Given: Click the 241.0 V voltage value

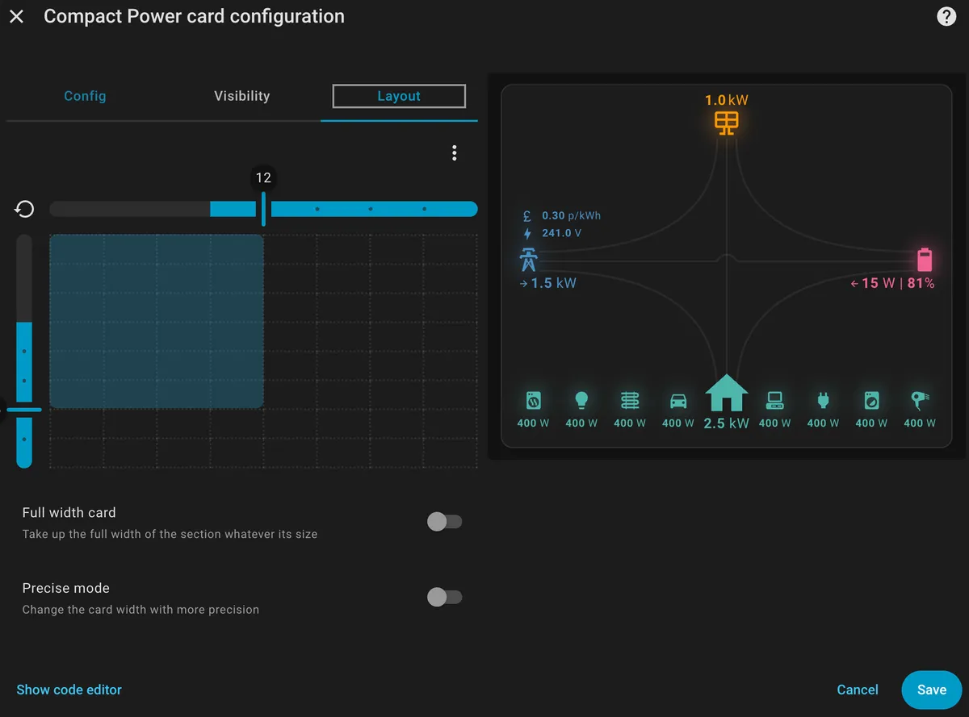Looking at the screenshot, I should (x=562, y=233).
